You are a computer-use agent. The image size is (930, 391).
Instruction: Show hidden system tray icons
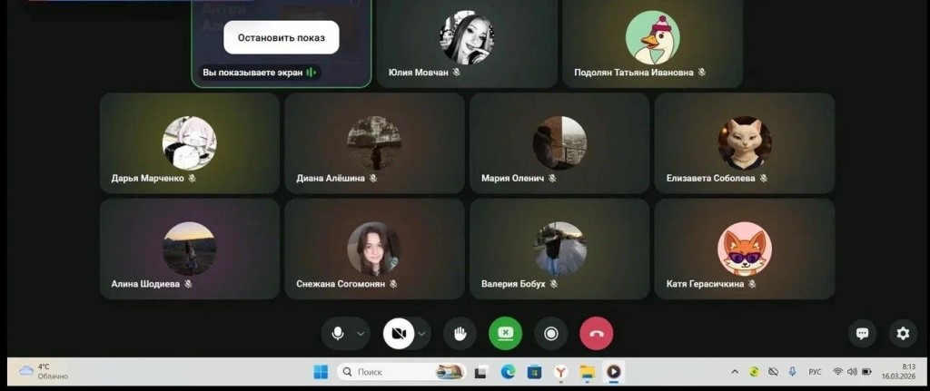[x=735, y=372]
